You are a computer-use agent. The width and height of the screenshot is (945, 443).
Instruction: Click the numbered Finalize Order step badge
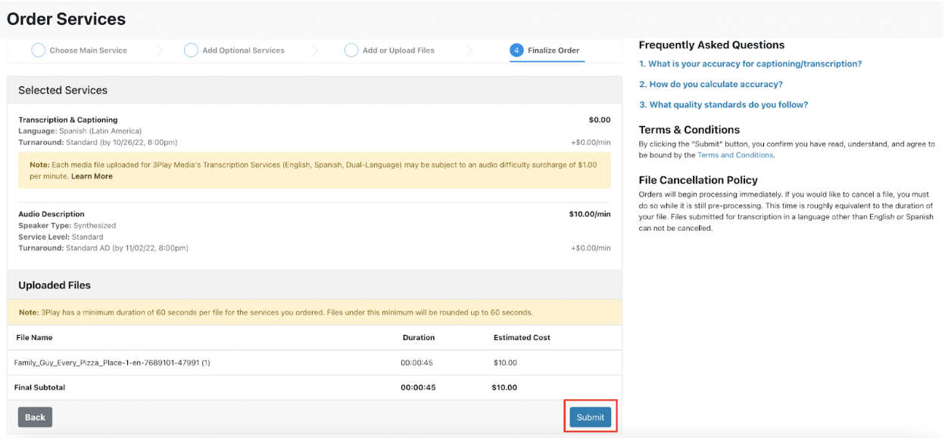[516, 49]
